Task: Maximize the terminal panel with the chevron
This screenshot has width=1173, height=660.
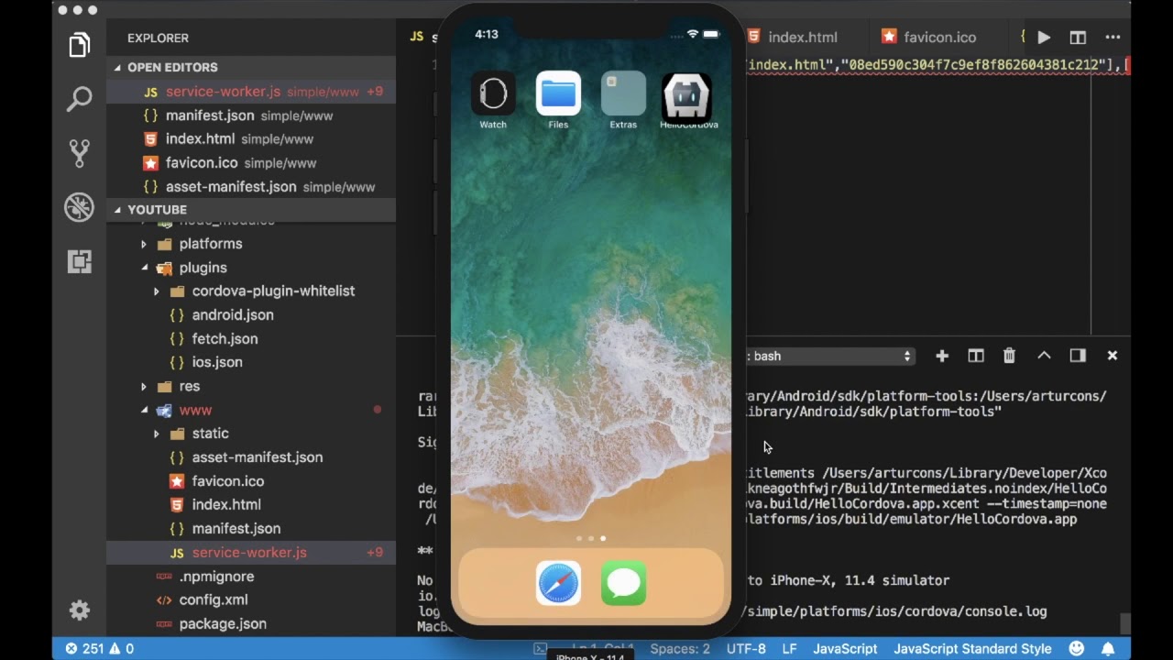Action: pos(1044,356)
